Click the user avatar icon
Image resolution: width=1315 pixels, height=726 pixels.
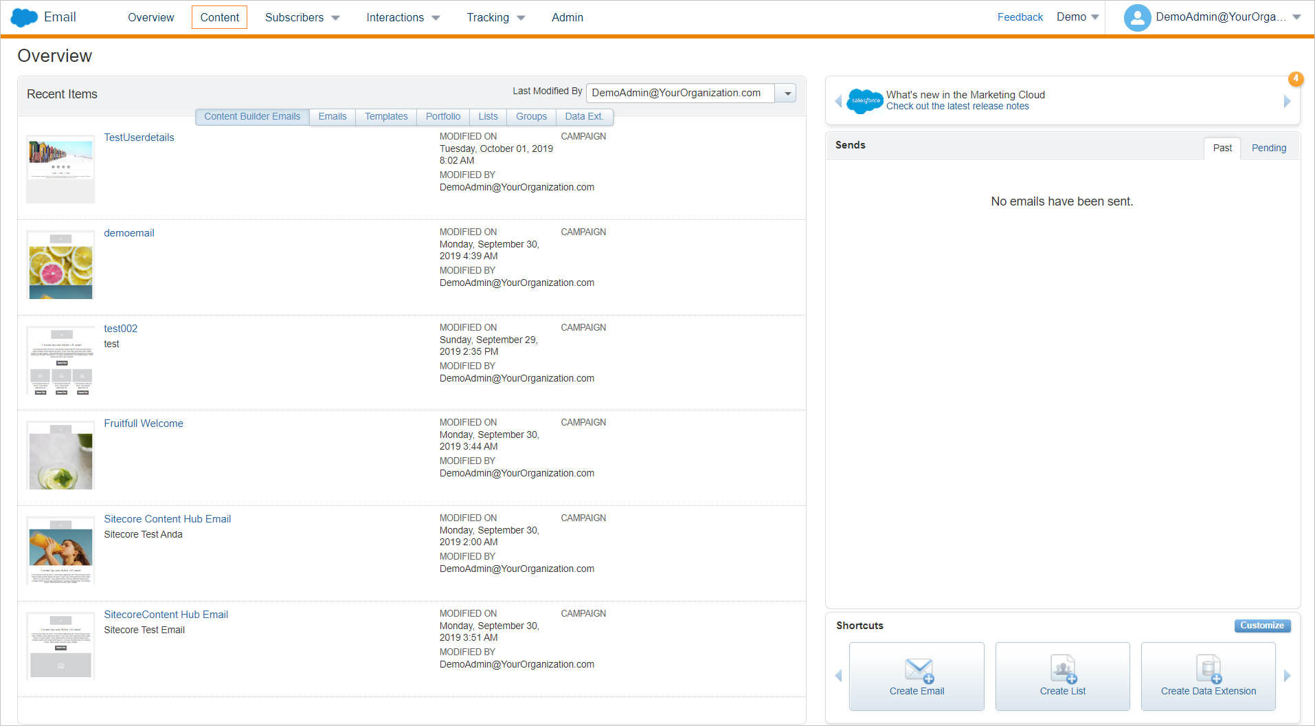point(1137,17)
